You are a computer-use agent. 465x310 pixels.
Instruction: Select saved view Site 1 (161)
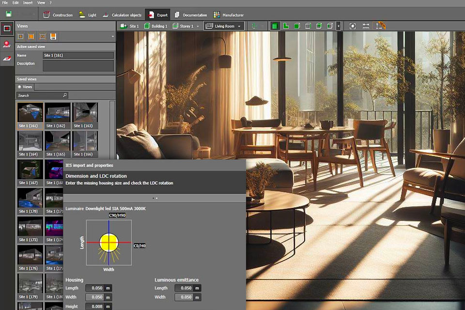[x=30, y=116]
